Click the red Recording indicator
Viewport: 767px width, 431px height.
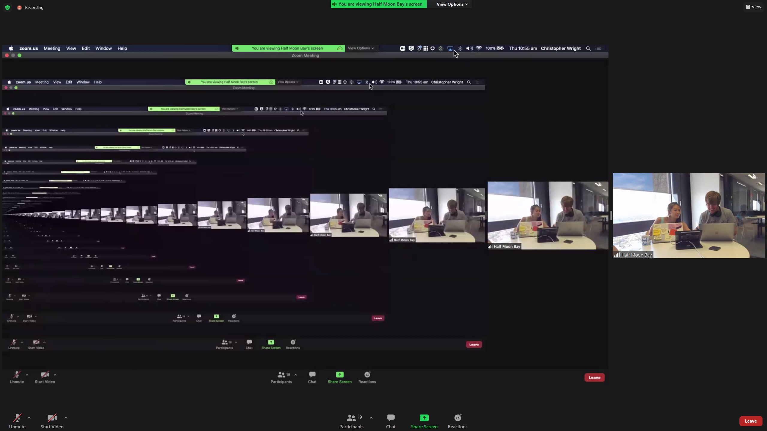[19, 7]
